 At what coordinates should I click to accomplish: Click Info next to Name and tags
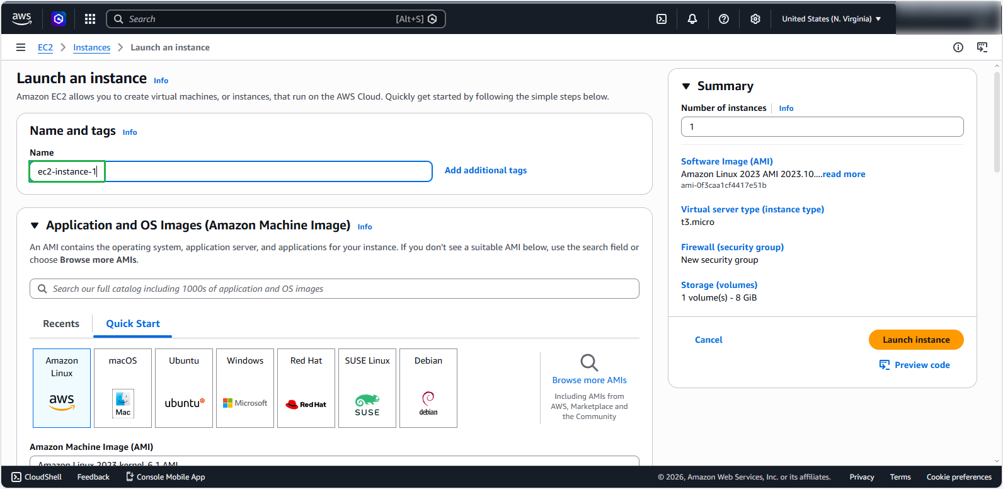(x=130, y=132)
